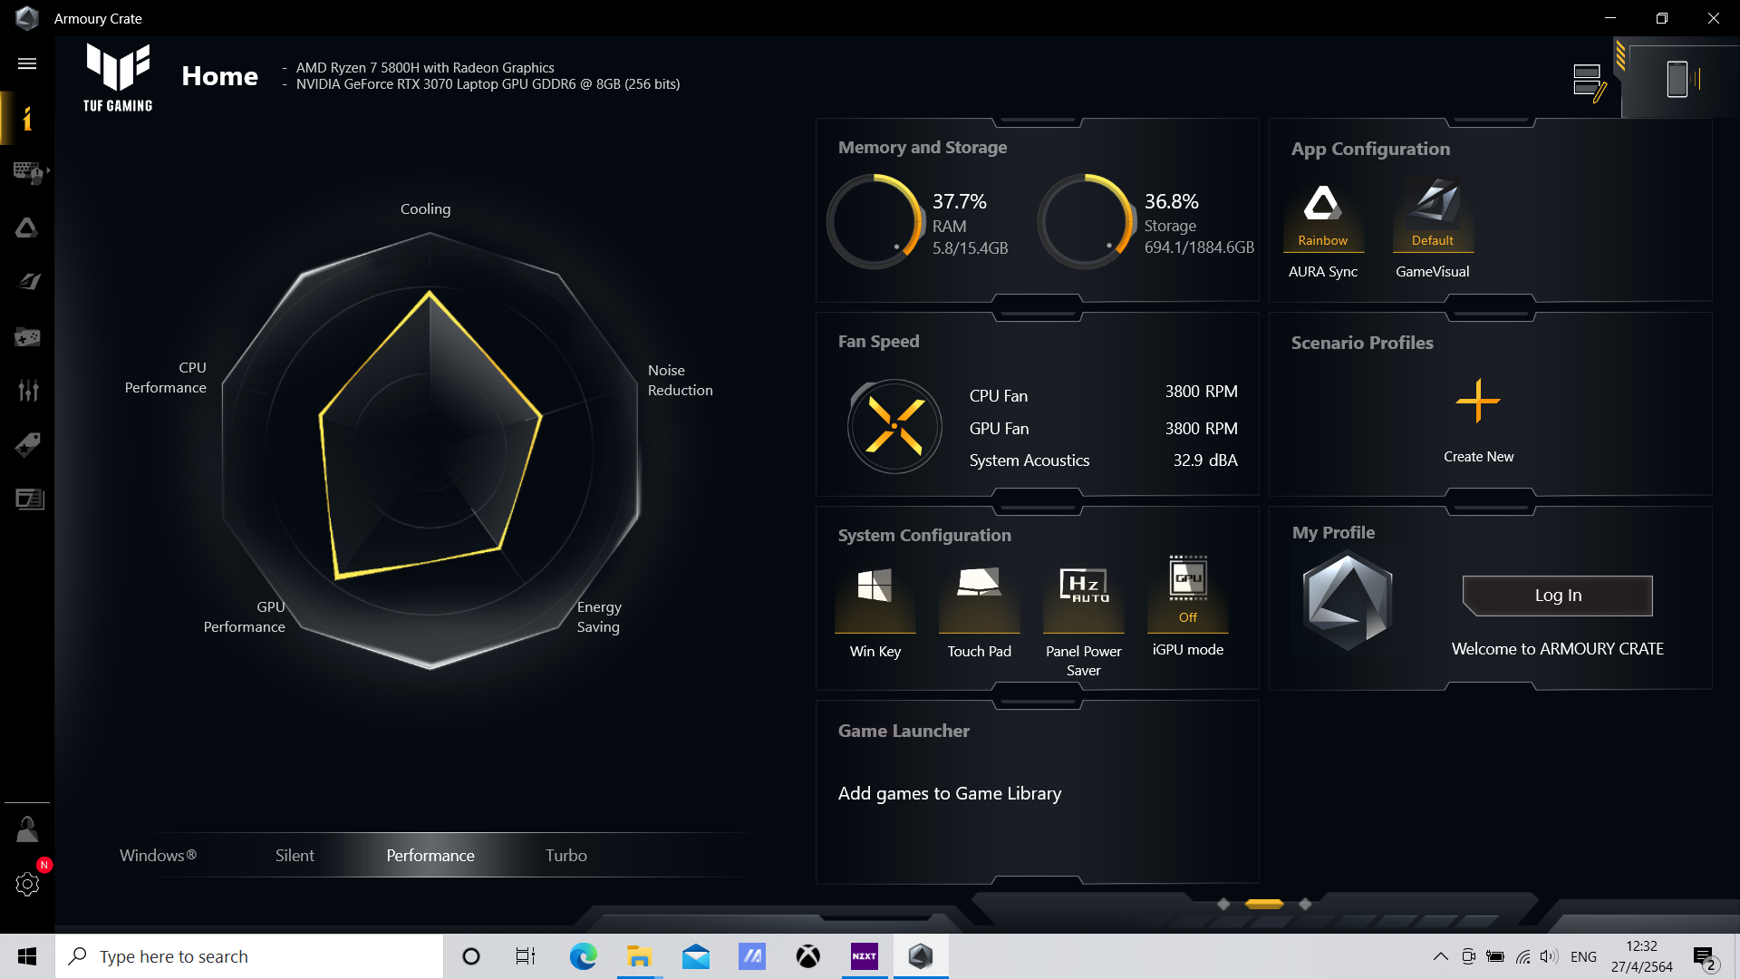This screenshot has height=979, width=1740.
Task: Click the Log In button
Action: coord(1558,596)
